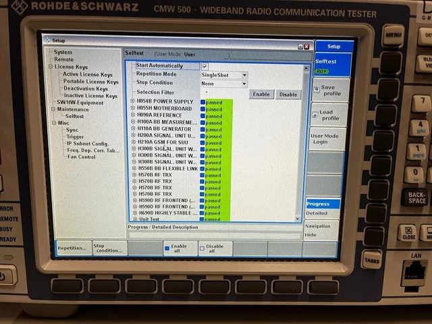Toggle blue checkbox for H110A BB GENERATOR
The height and width of the screenshot is (324, 432).
tap(202, 130)
